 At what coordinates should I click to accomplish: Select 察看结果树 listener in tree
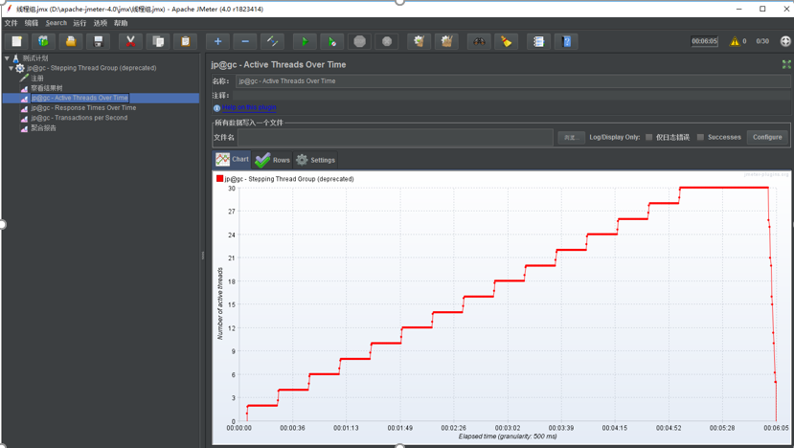pyautogui.click(x=47, y=88)
